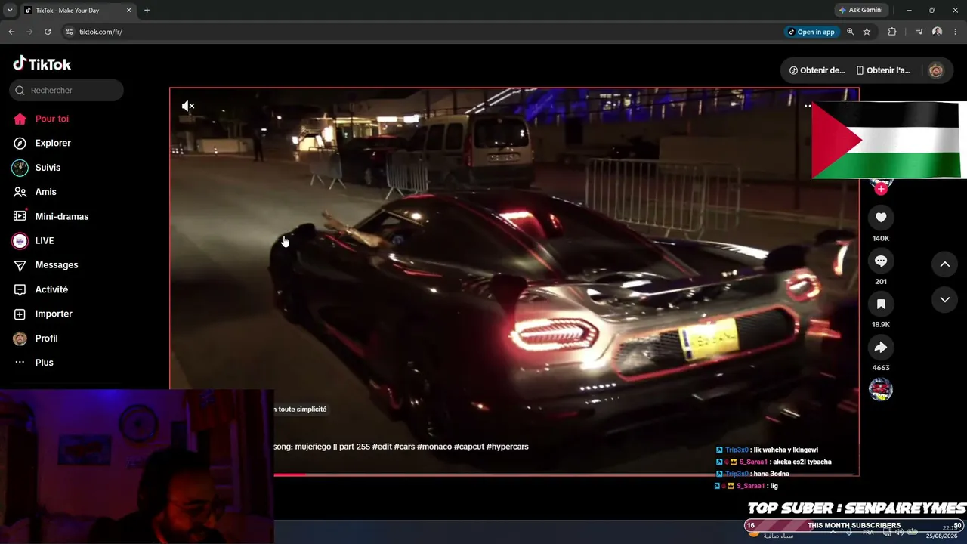Open the #capcut hashtag
Image resolution: width=967 pixels, height=544 pixels.
tap(469, 447)
